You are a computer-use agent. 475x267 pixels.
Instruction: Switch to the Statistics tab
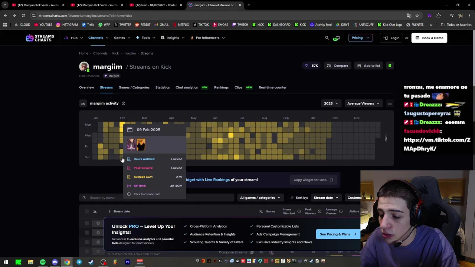pyautogui.click(x=163, y=88)
